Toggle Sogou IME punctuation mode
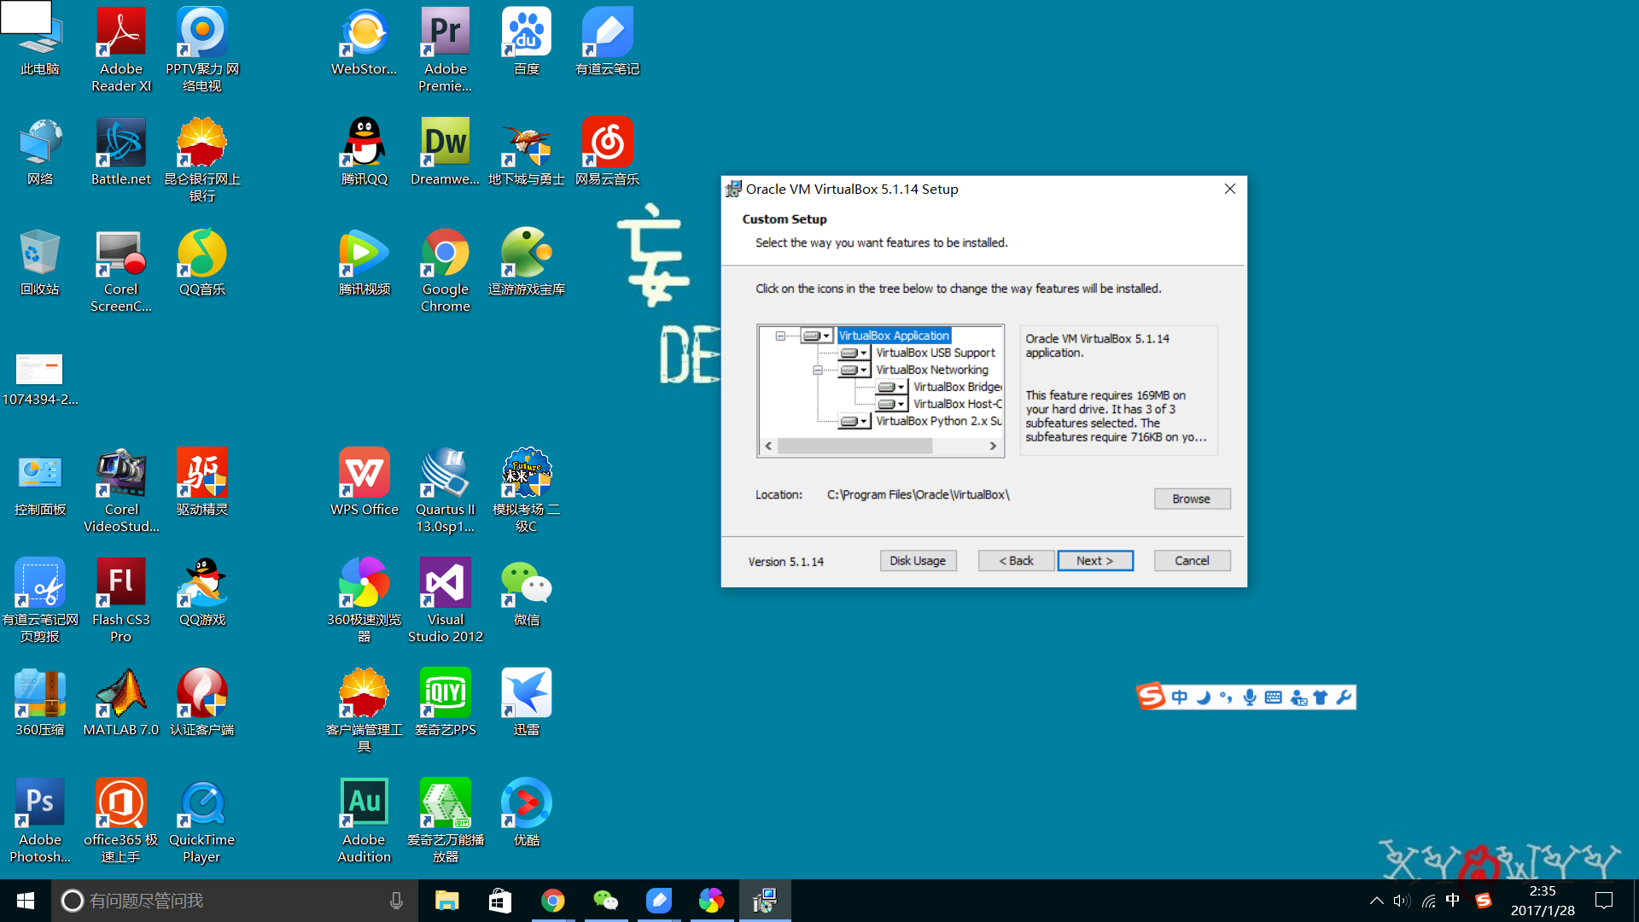1639x922 pixels. (x=1227, y=697)
